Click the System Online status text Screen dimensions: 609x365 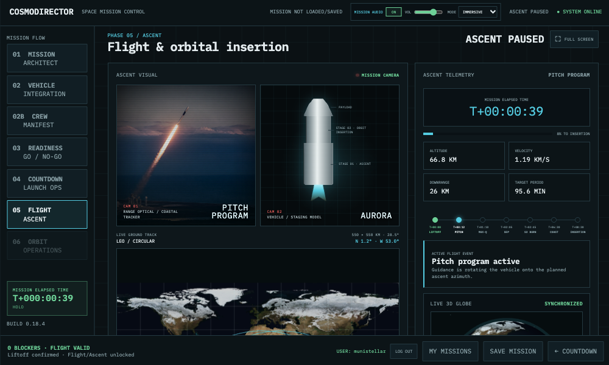(x=582, y=12)
